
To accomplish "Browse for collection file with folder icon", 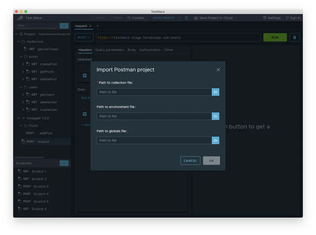I will click(x=216, y=92).
